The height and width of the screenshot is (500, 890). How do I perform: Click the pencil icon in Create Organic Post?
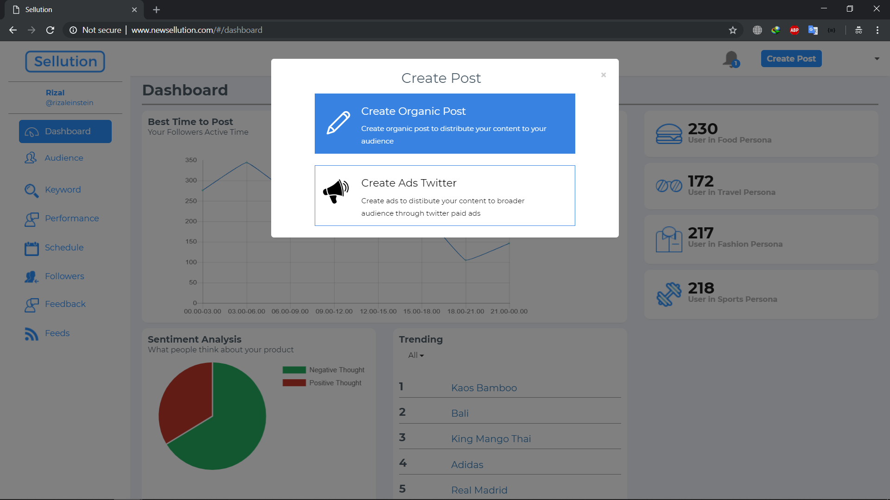[x=338, y=123]
